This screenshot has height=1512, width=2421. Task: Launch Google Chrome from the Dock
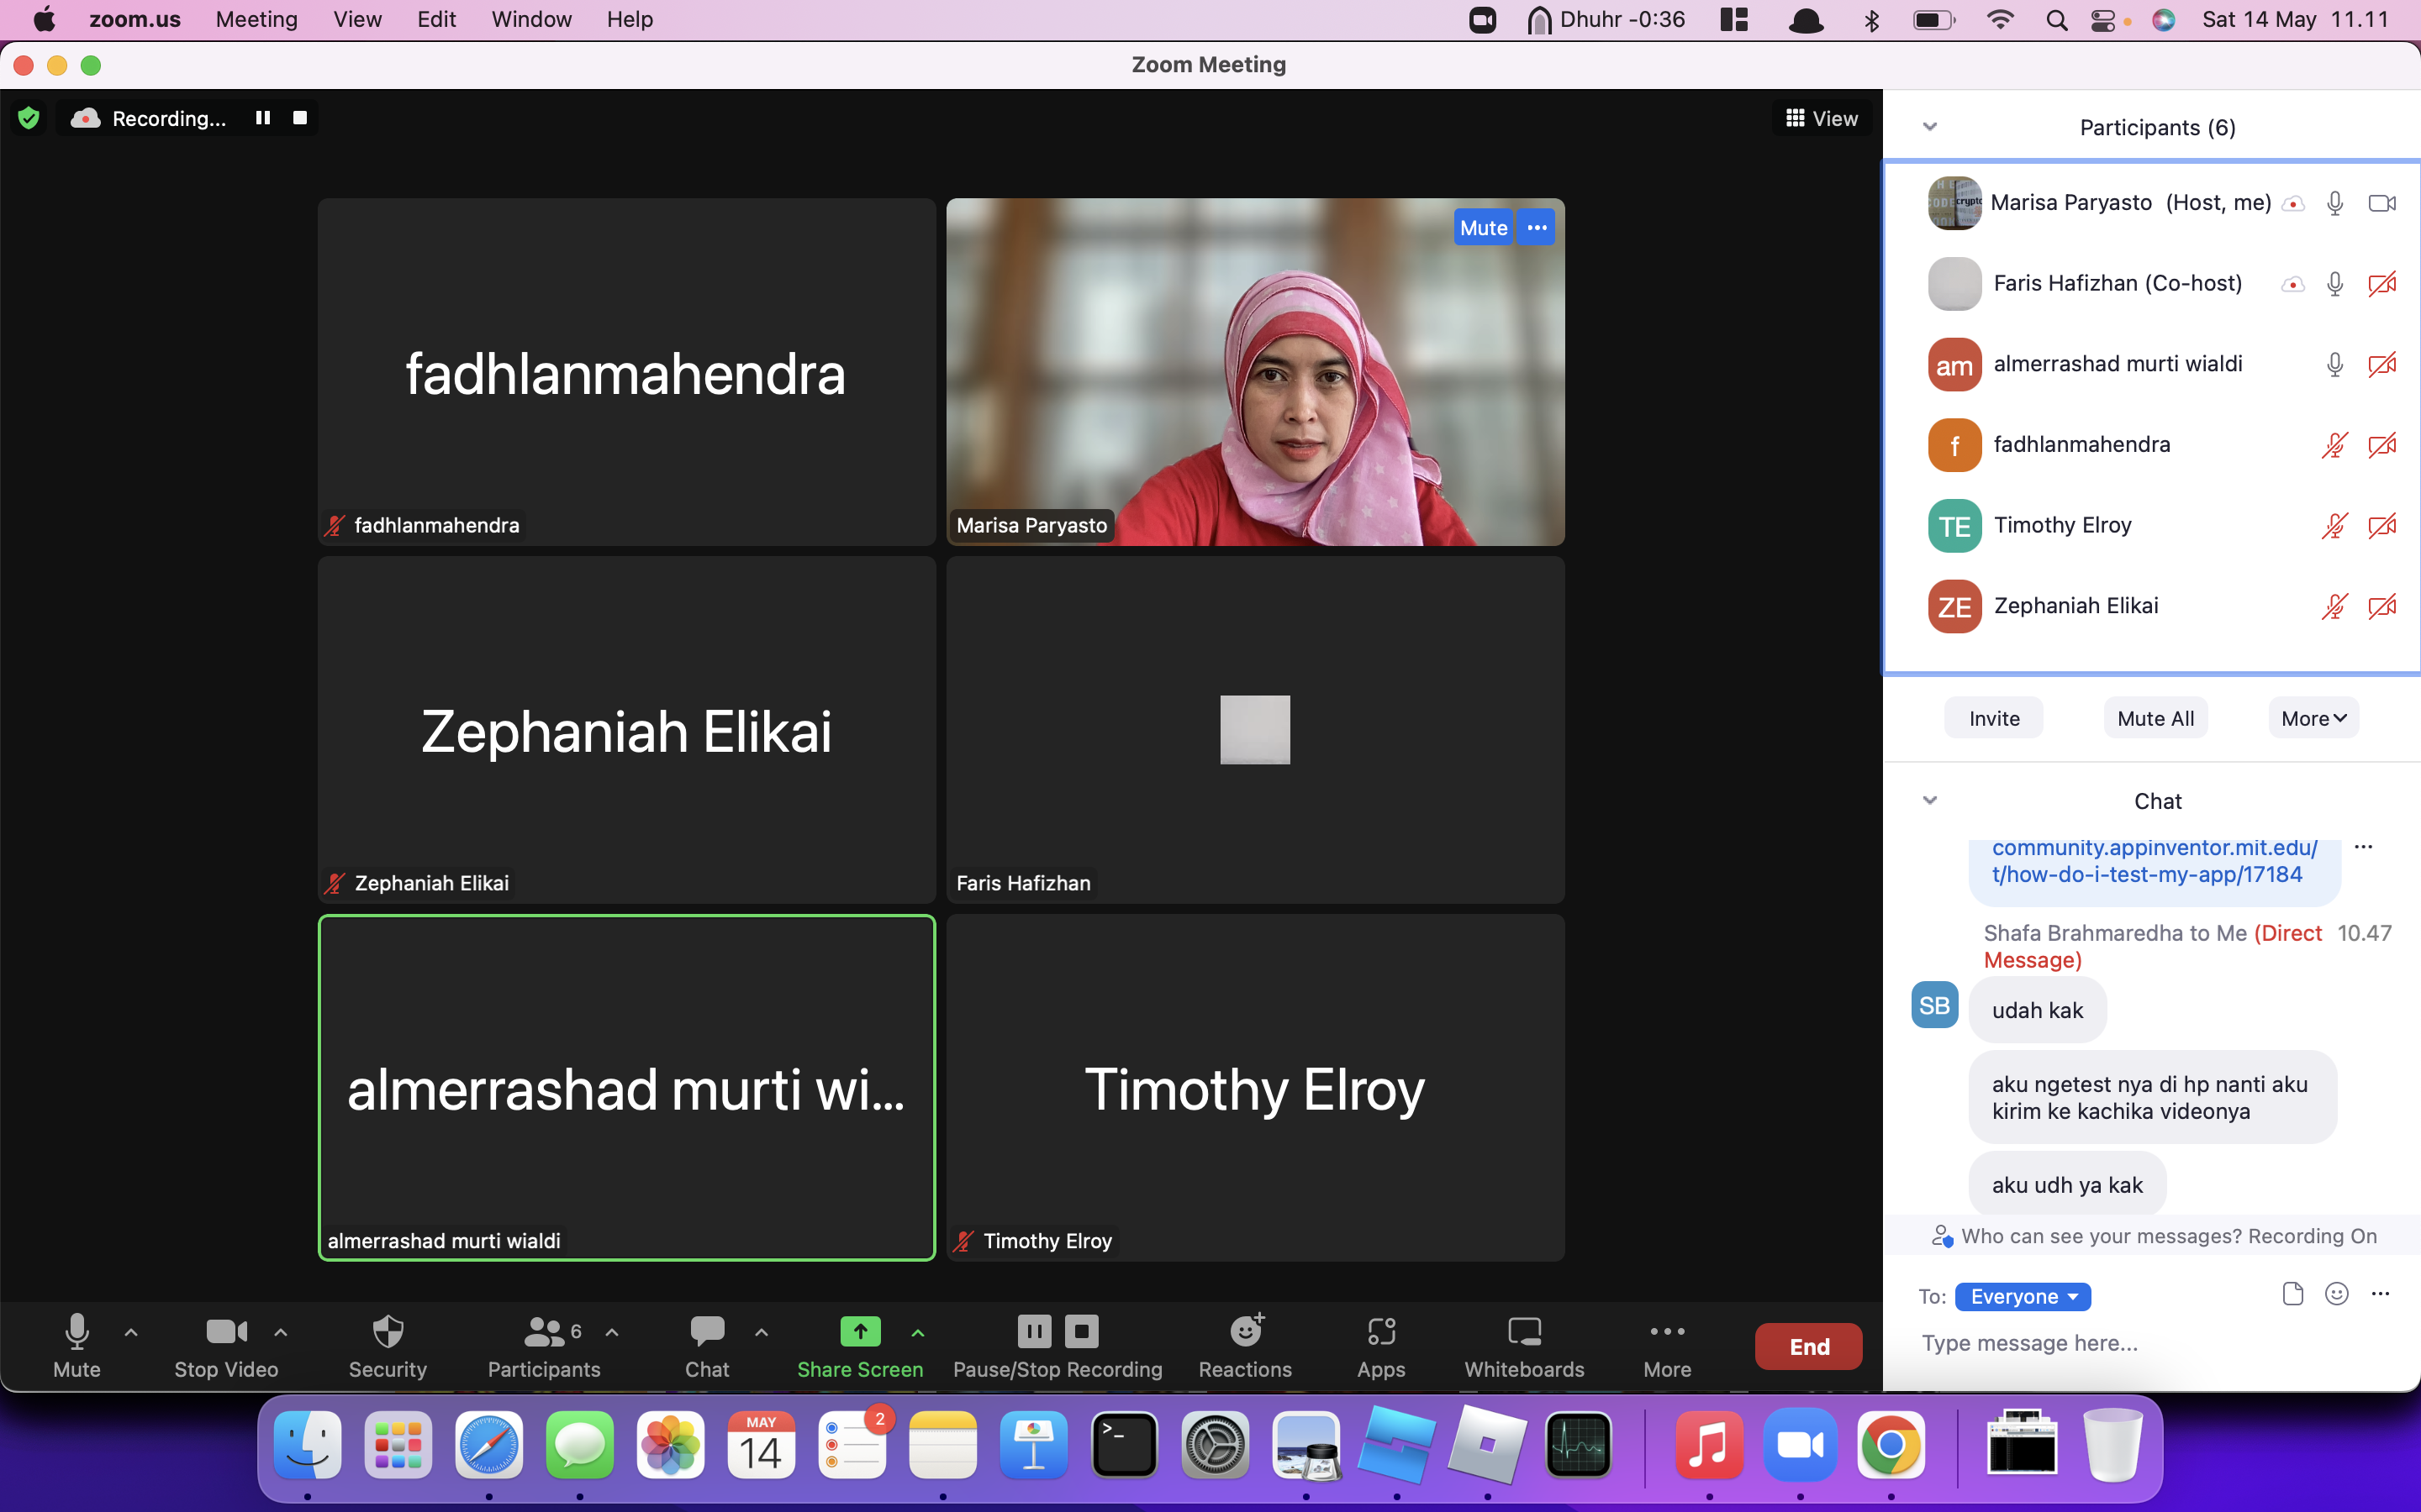click(1891, 1445)
